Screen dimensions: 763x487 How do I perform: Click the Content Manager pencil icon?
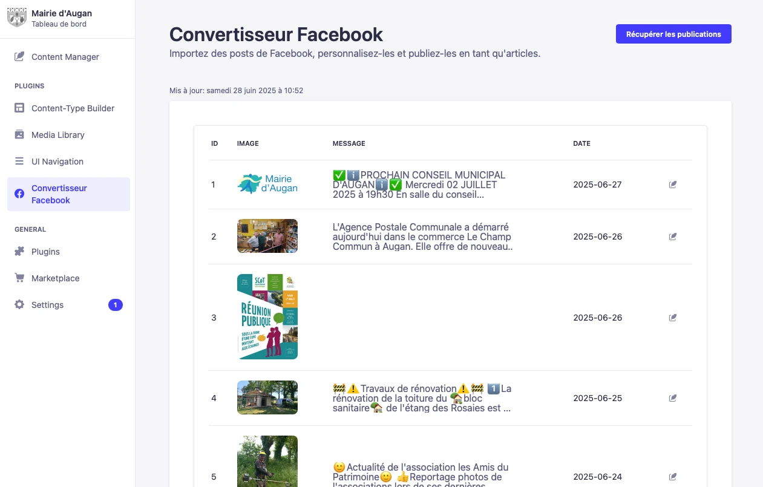pos(19,57)
